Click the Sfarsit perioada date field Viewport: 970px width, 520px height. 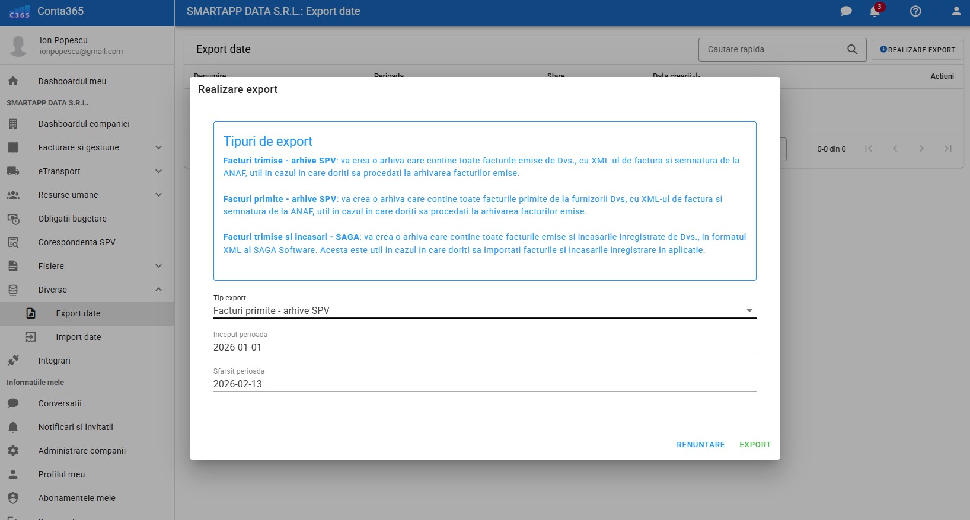pos(484,384)
